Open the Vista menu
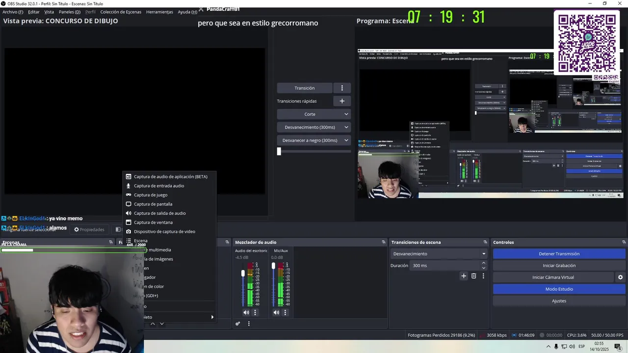Viewport: 628px width, 353px height. (x=49, y=12)
